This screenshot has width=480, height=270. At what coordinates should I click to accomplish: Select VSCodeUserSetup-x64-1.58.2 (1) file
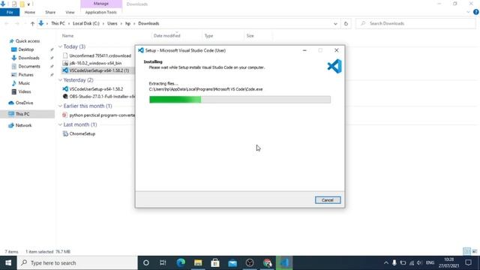point(96,70)
